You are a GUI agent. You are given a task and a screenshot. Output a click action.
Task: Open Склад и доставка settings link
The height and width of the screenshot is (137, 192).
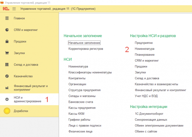click(x=147, y=78)
